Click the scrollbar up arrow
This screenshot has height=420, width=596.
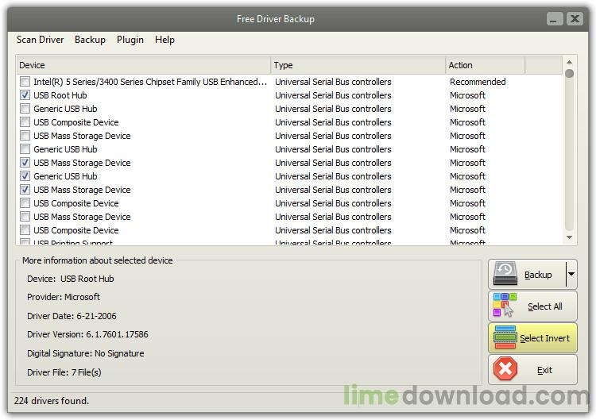[569, 62]
